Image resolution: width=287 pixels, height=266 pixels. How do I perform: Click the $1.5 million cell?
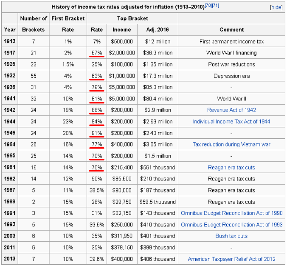pyautogui.click(x=158, y=156)
